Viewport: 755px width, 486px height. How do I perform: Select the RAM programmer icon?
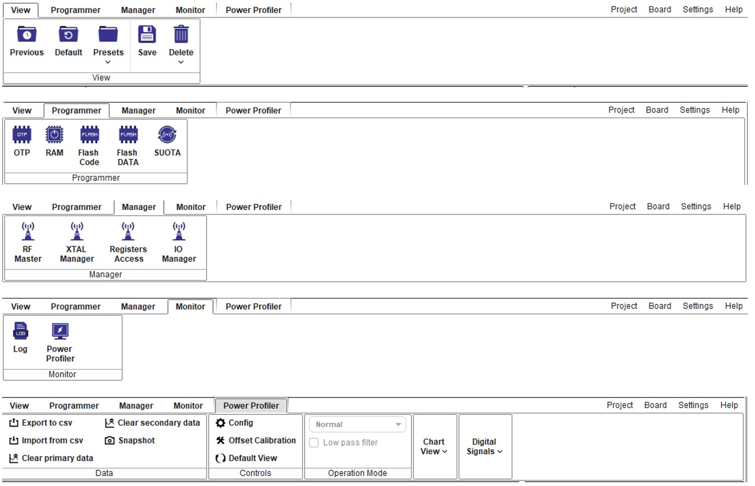click(54, 135)
